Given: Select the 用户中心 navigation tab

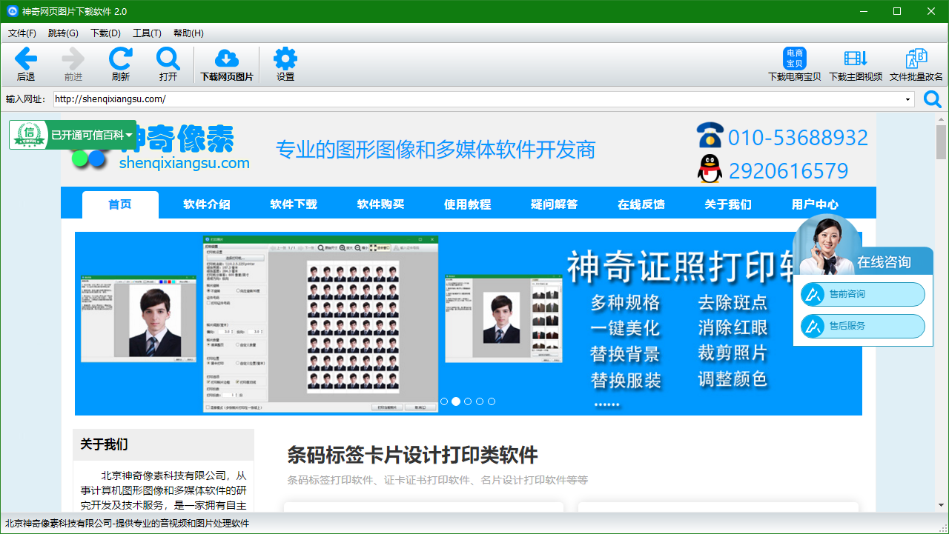Looking at the screenshot, I should click(x=816, y=203).
